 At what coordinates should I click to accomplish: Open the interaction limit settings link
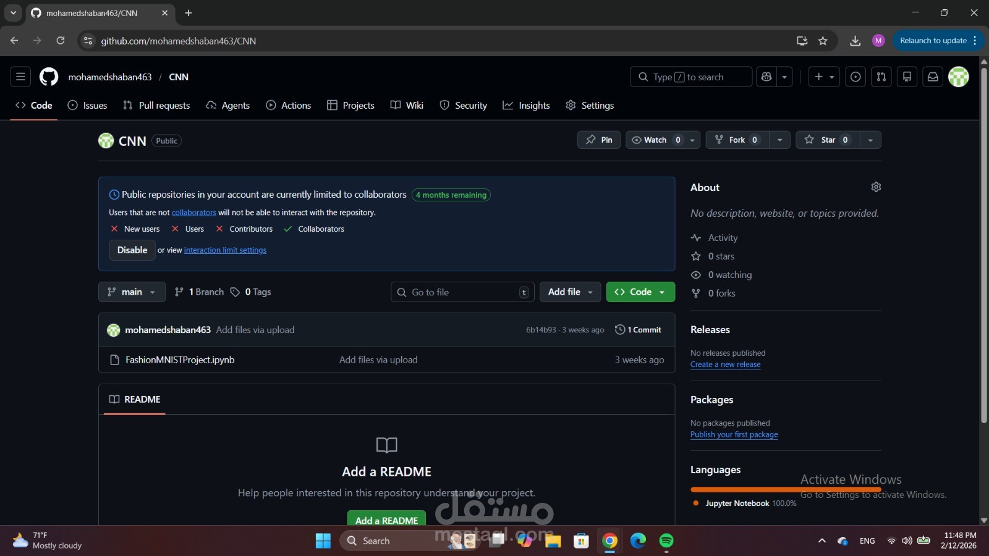[x=225, y=250]
